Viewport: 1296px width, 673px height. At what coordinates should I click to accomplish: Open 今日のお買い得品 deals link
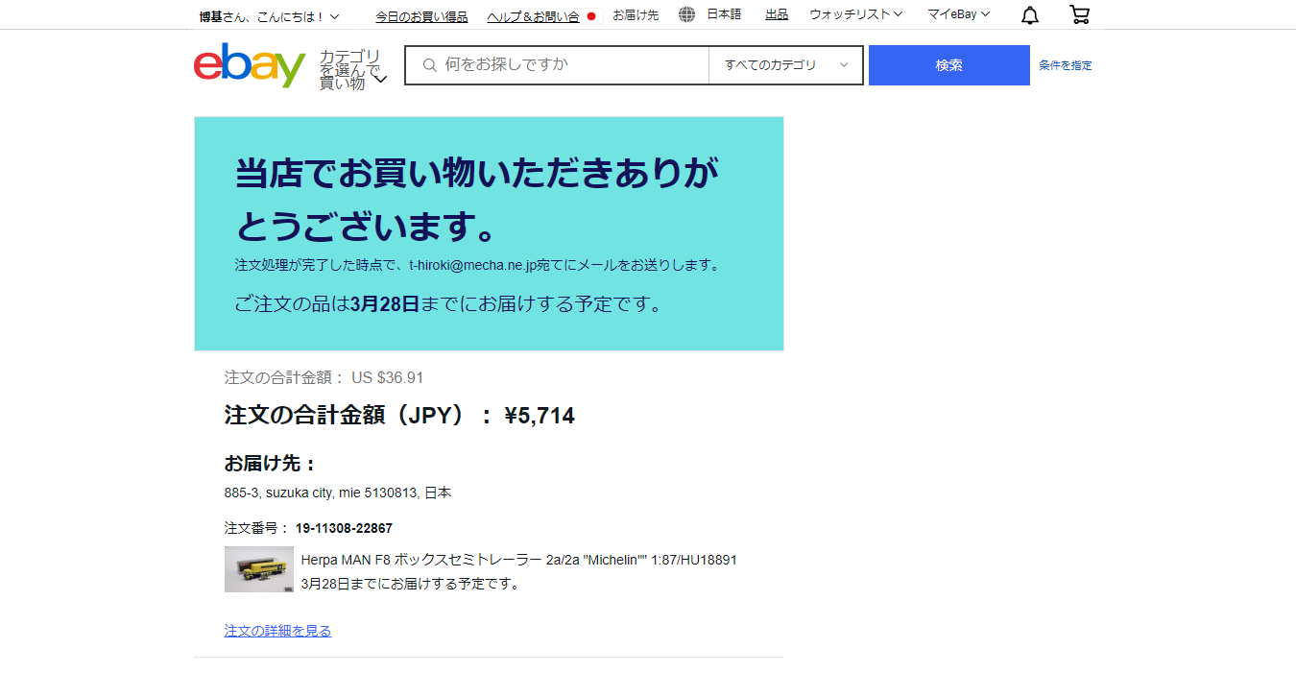[x=421, y=16]
